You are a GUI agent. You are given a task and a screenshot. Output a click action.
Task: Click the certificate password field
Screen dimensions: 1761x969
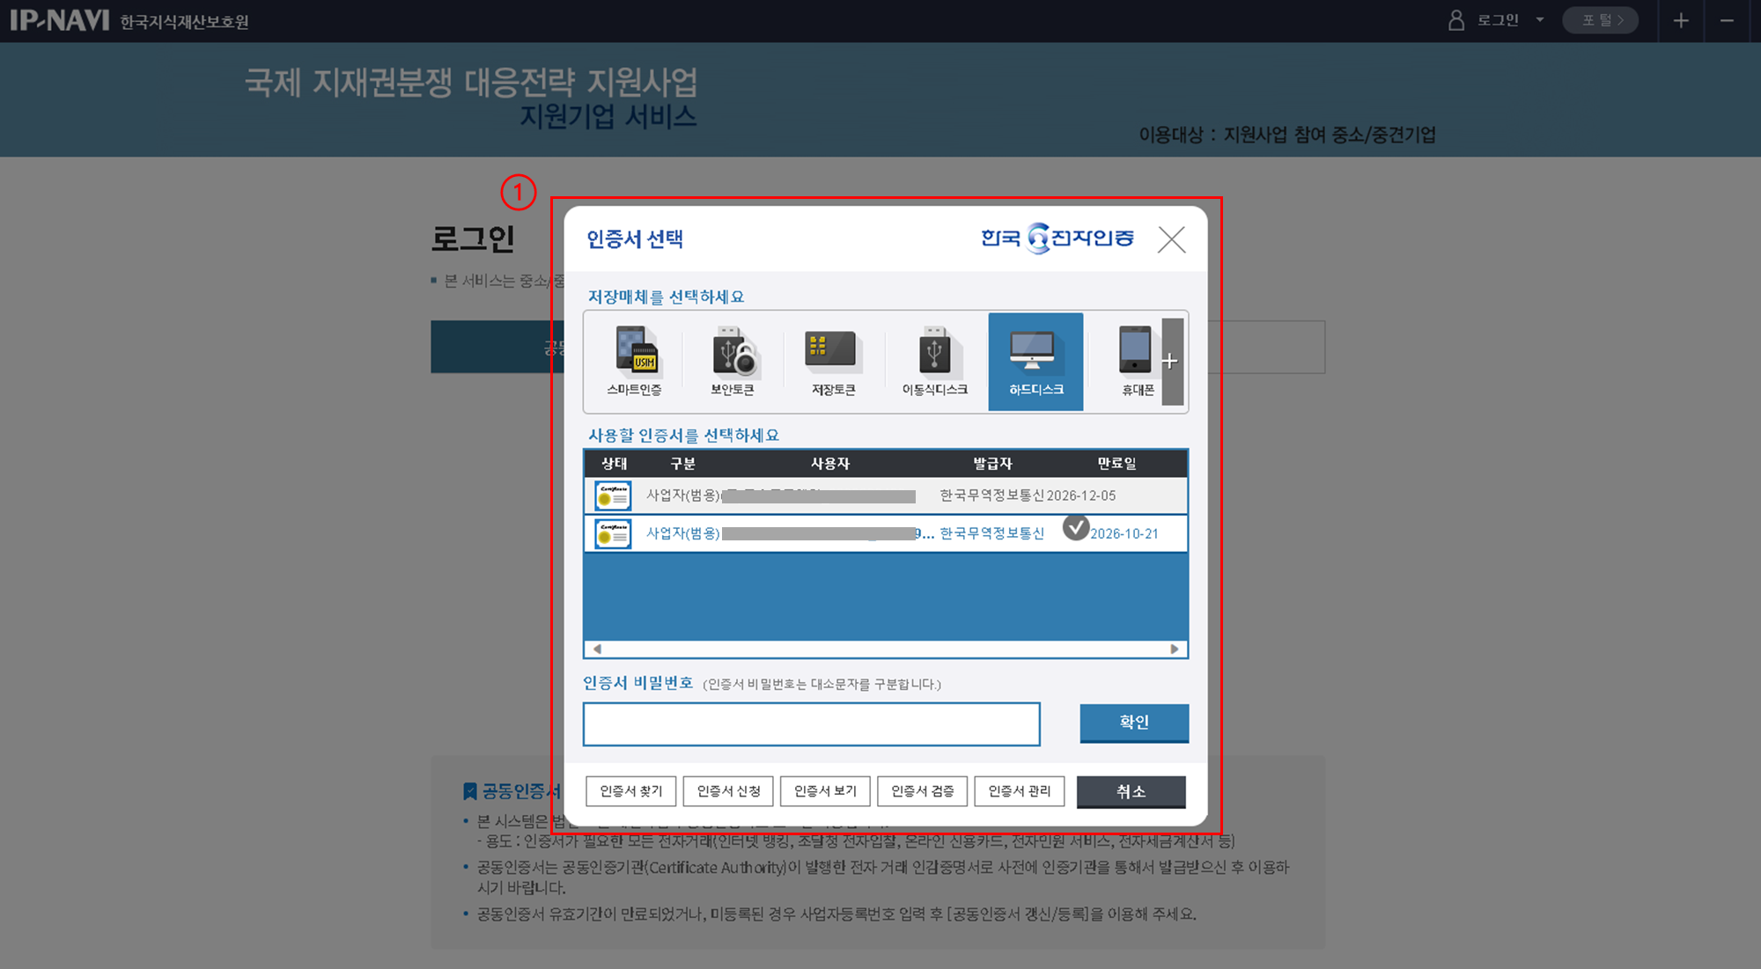(x=811, y=723)
